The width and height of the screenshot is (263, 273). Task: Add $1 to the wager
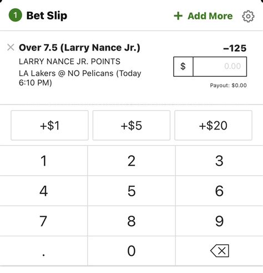(49, 125)
